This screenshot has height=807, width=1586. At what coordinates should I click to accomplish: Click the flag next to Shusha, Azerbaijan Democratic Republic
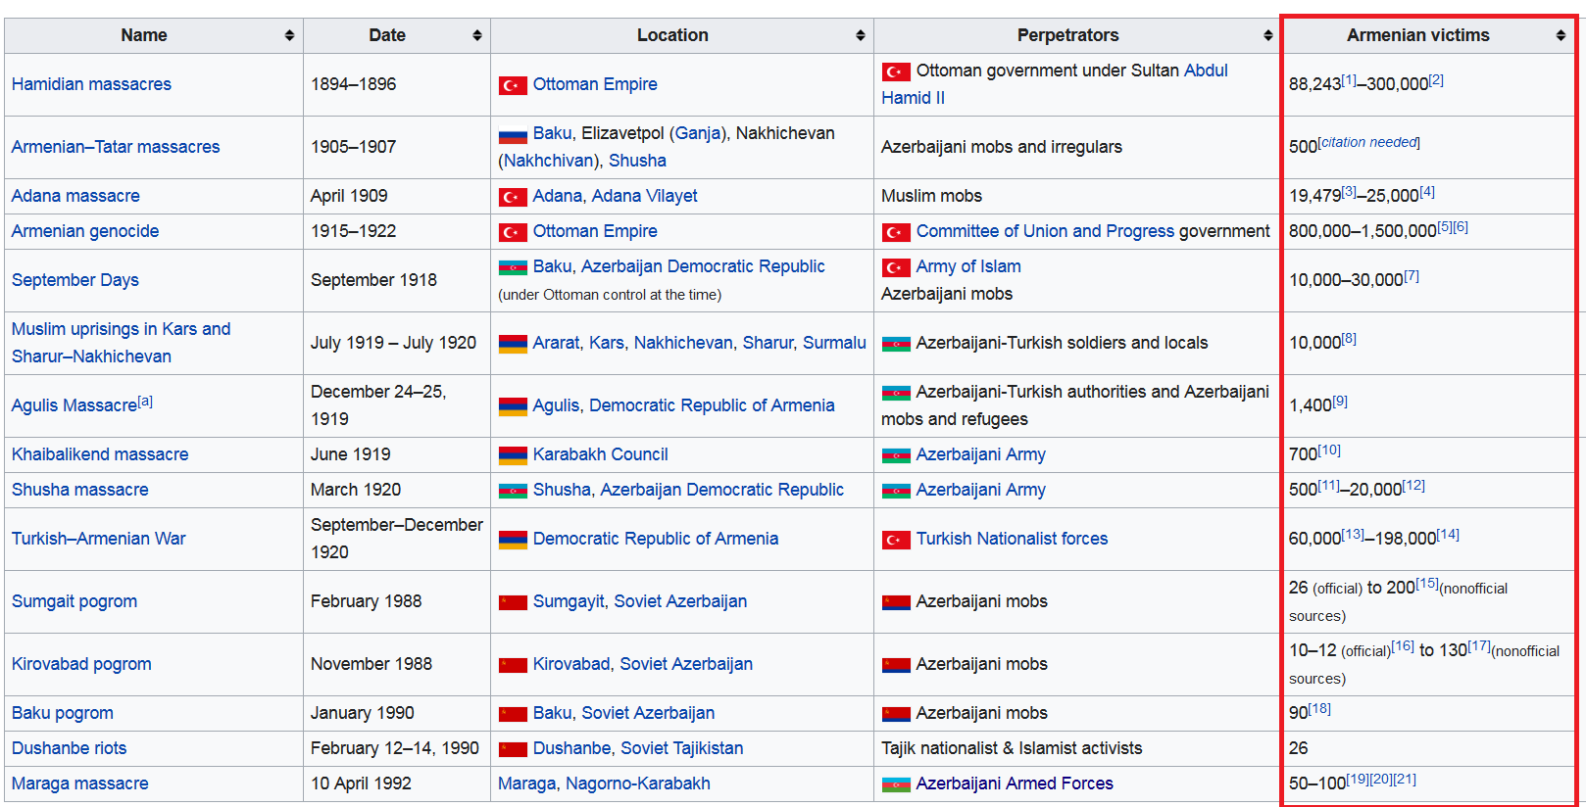pos(513,491)
